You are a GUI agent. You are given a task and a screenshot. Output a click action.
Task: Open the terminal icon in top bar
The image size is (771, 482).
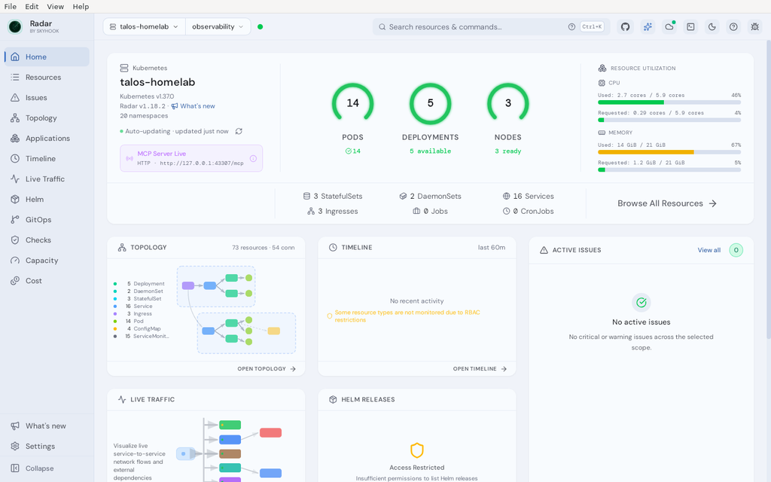pyautogui.click(x=691, y=26)
